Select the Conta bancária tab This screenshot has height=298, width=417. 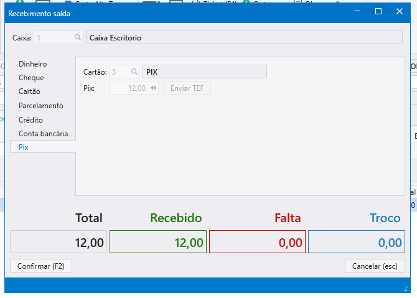[43, 133]
